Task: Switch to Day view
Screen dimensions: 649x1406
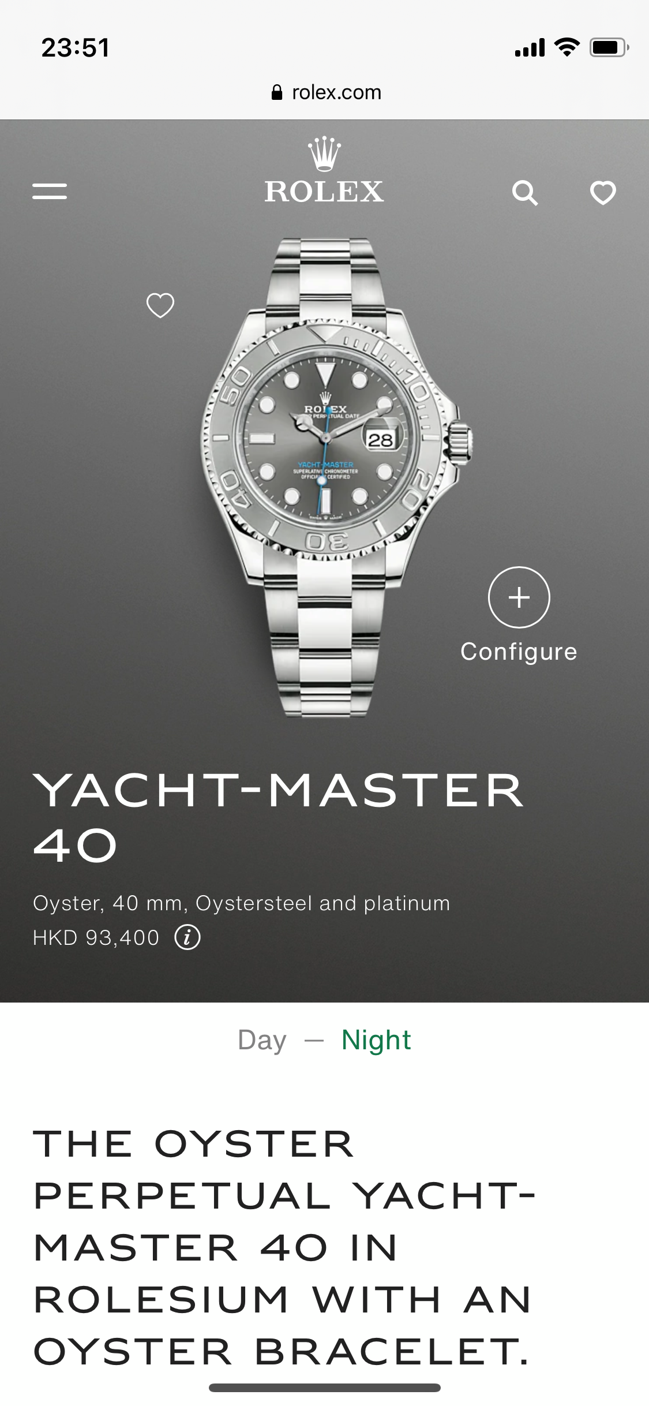Action: [x=262, y=1040]
